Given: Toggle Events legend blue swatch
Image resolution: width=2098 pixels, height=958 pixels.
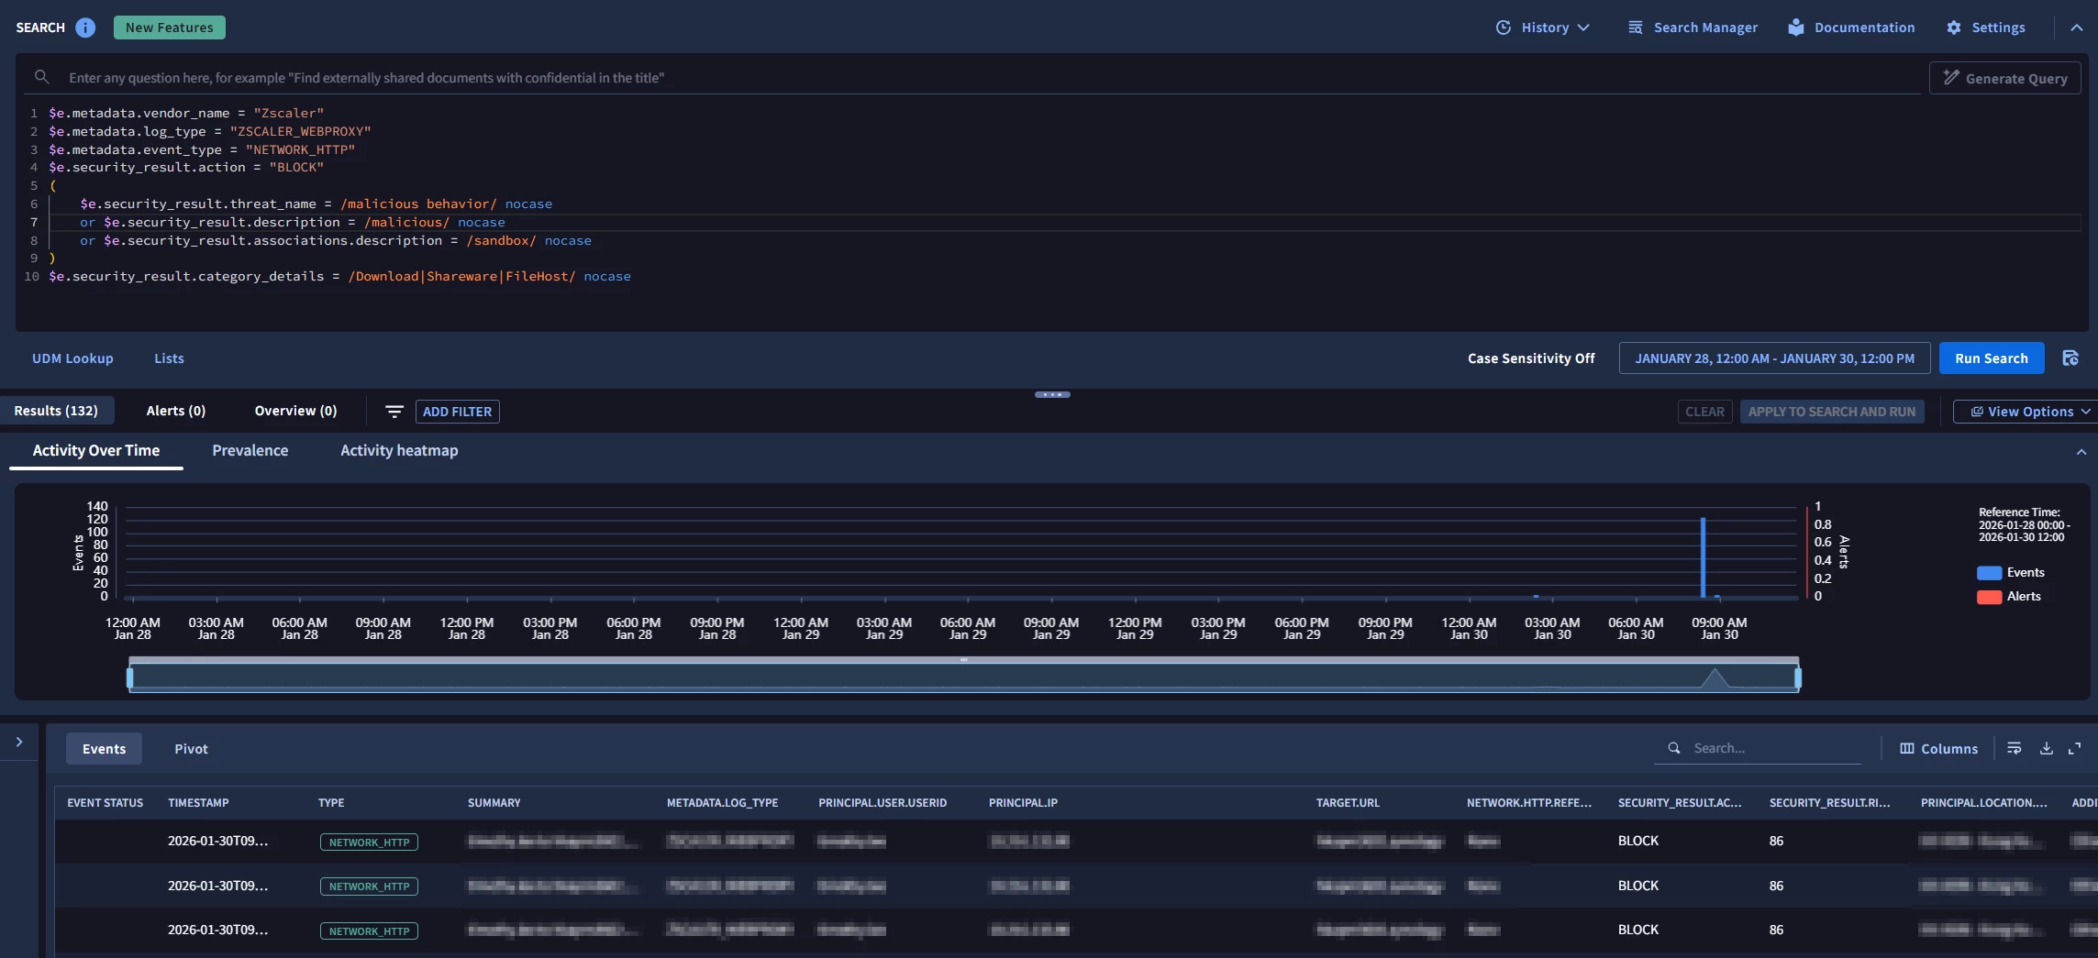Looking at the screenshot, I should point(1989,573).
